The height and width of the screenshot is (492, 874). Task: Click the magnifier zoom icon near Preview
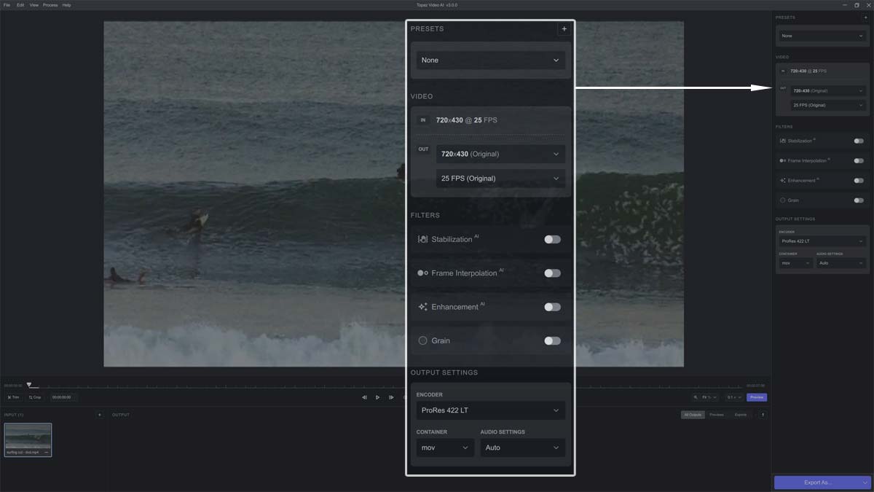[696, 397]
